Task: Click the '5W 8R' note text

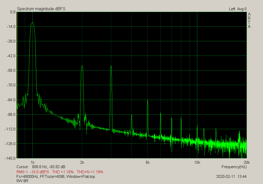Action: pyautogui.click(x=22, y=181)
